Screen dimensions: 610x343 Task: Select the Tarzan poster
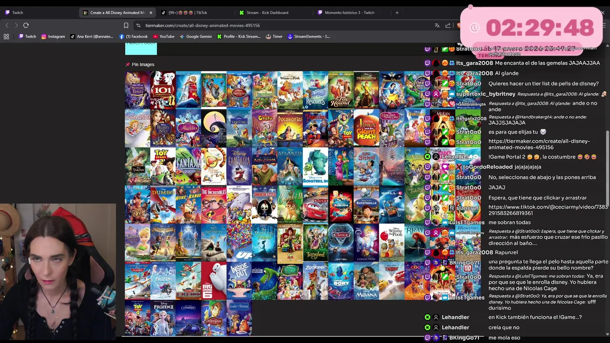(138, 166)
